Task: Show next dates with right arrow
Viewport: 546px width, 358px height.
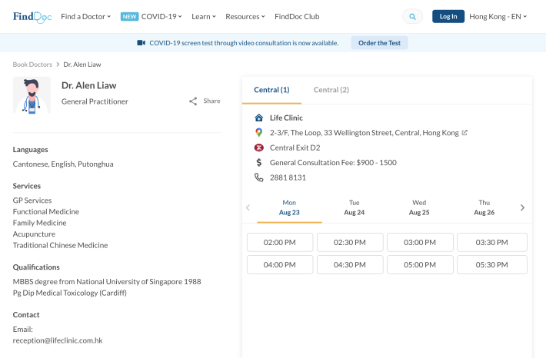Action: 522,207
